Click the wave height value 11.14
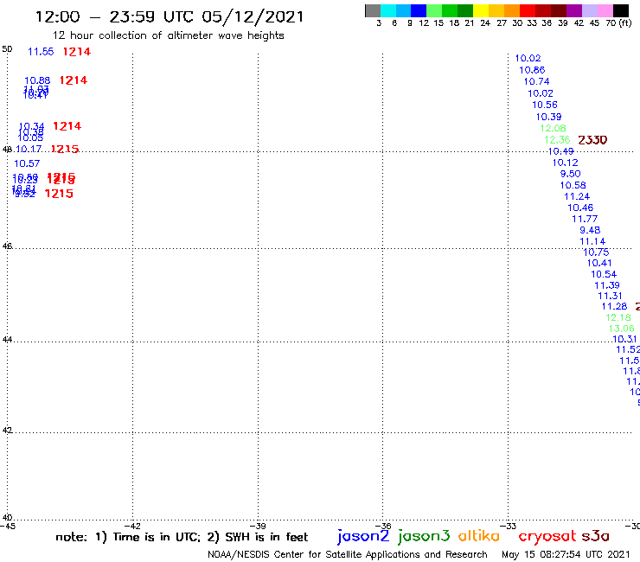 tap(592, 241)
